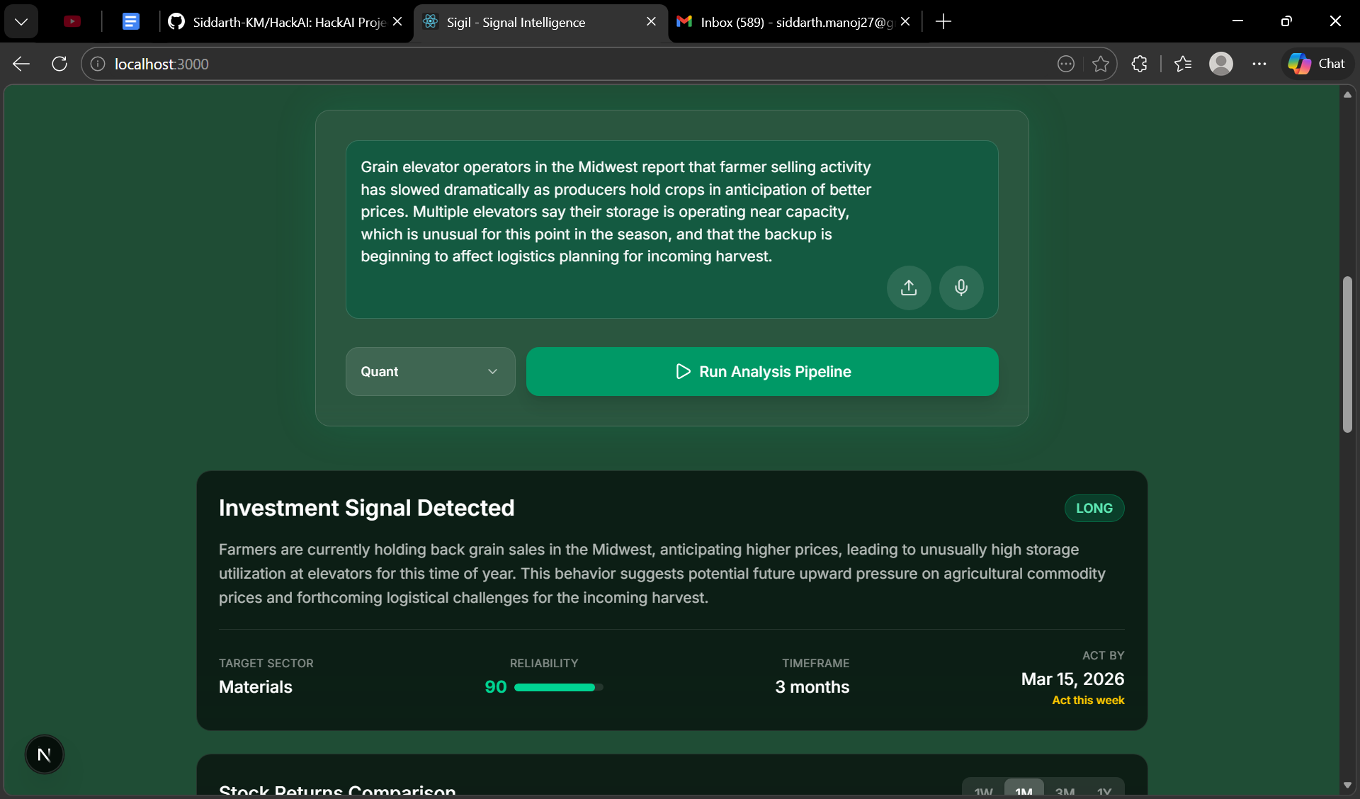Open the Copilot Chat button
This screenshot has width=1360, height=799.
coord(1317,64)
